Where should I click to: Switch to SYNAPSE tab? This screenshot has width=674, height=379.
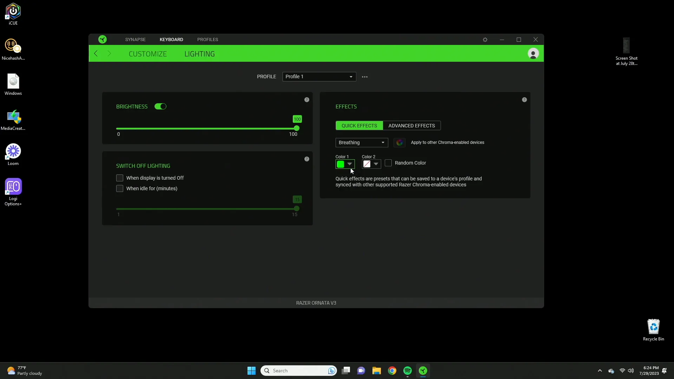(136, 40)
